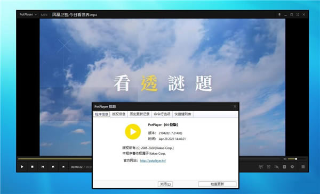Stop playback with the stop button

[32, 167]
